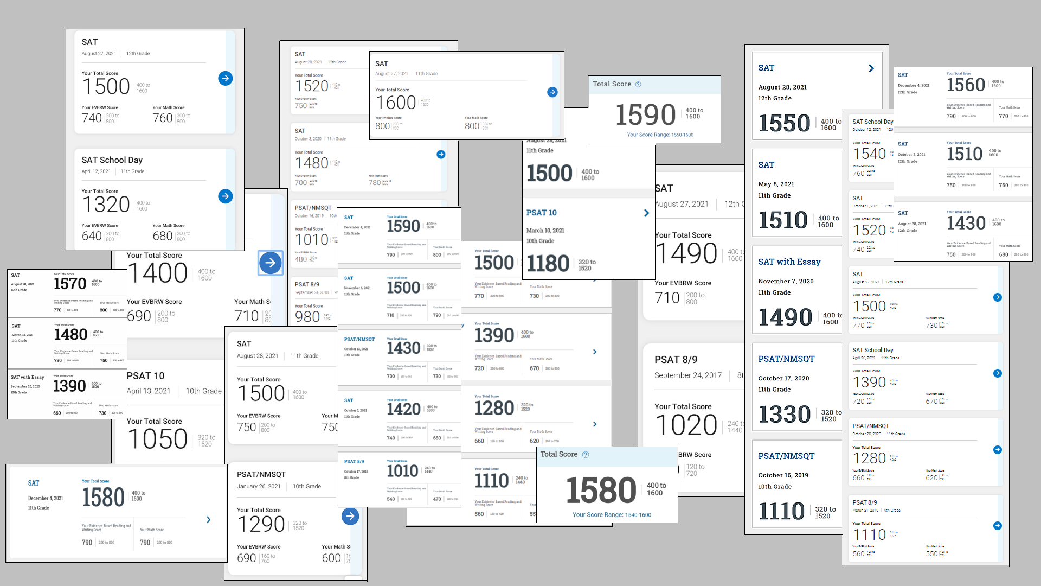Click the highlighted arrow beside the 1400 score

click(x=270, y=263)
